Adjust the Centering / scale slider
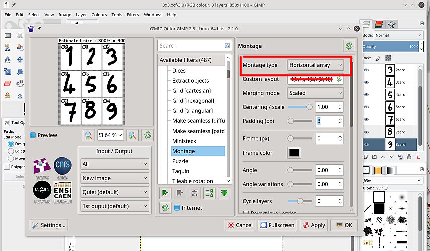 pyautogui.click(x=300, y=107)
